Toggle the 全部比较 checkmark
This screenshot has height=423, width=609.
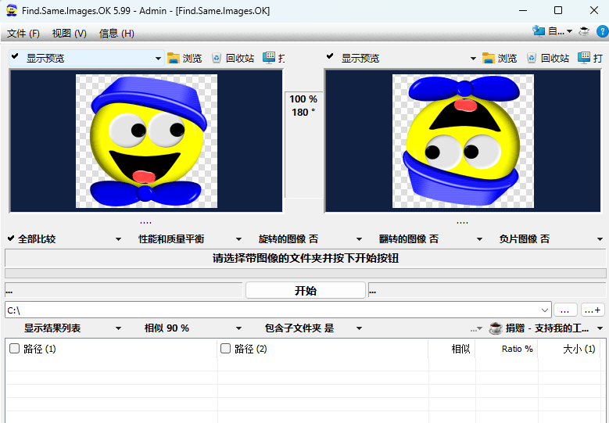pyautogui.click(x=11, y=238)
